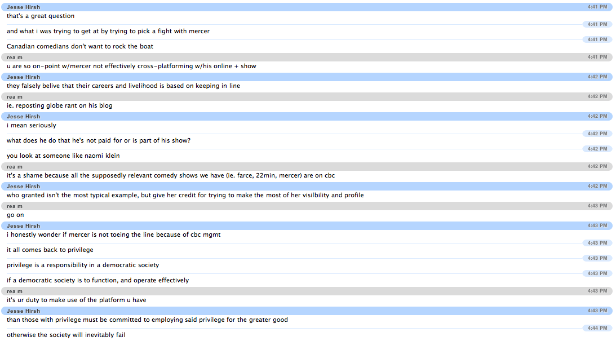The width and height of the screenshot is (616, 341).
Task: Click "it all comes back to privilege" message
Action: tap(50, 250)
